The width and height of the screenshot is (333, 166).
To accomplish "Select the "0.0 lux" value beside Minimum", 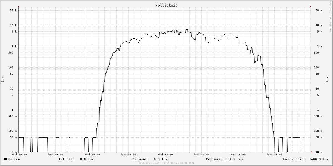I will (161, 159).
